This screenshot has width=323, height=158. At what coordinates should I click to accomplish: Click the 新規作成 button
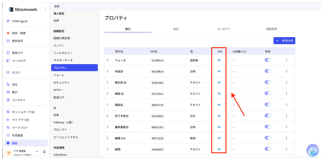tap(284, 41)
